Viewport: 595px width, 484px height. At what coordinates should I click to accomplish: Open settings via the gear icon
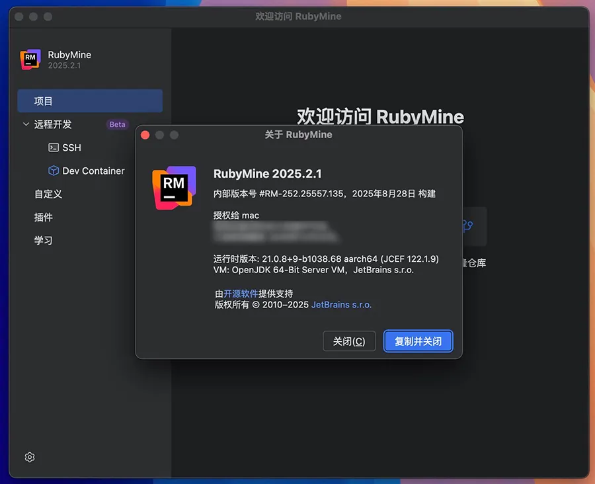pyautogui.click(x=30, y=457)
